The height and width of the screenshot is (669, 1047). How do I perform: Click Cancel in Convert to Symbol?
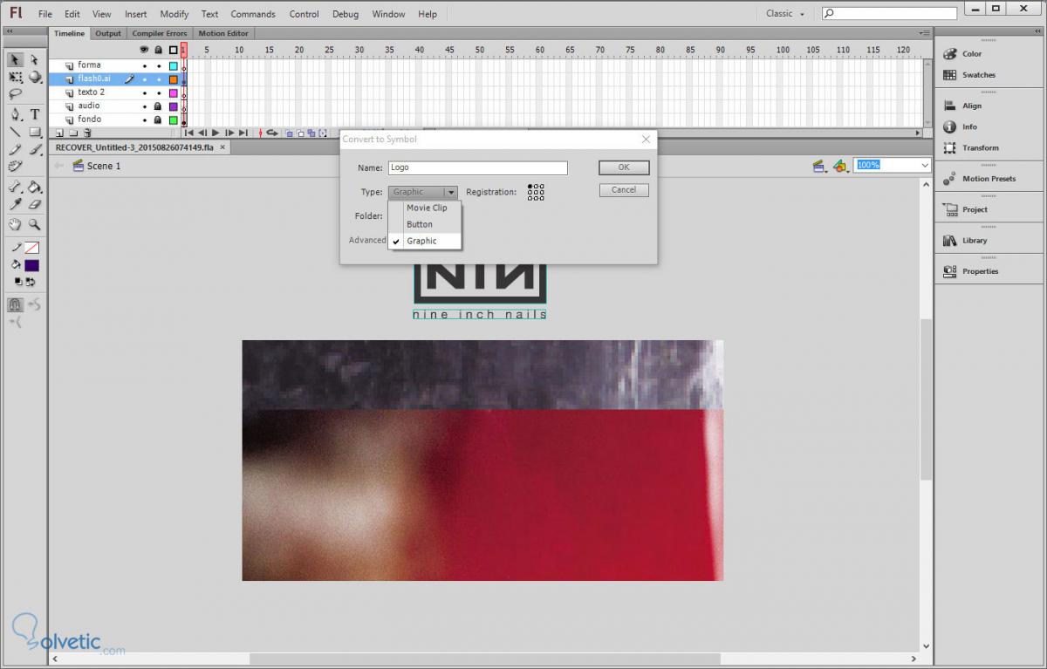click(x=624, y=189)
